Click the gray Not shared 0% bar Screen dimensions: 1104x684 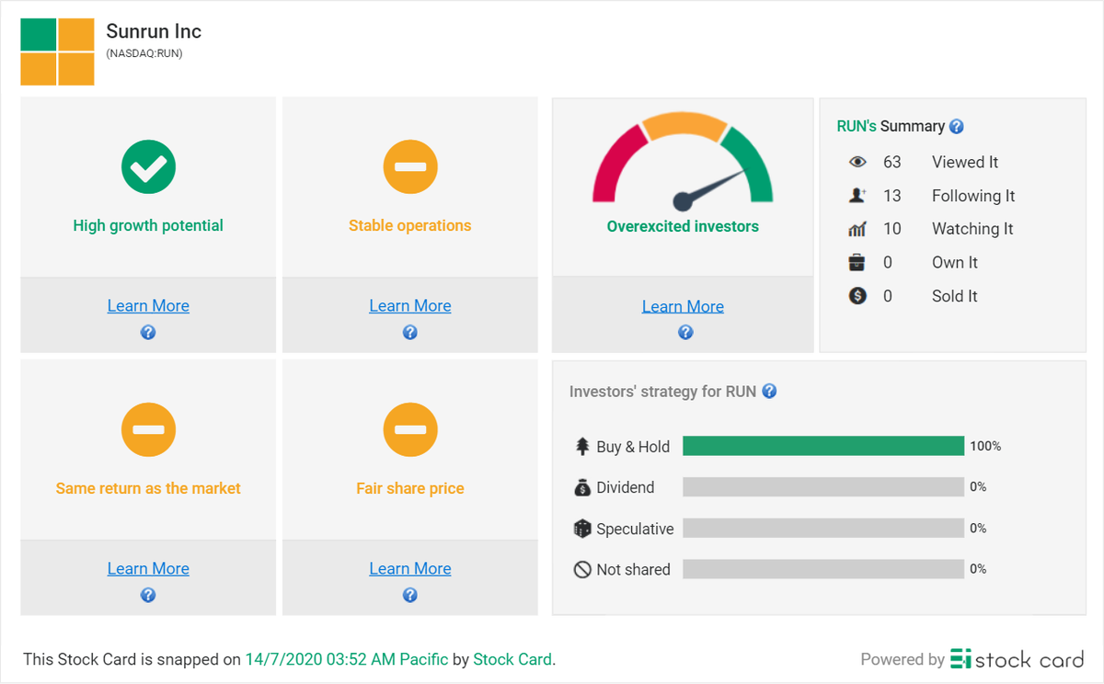(x=823, y=569)
